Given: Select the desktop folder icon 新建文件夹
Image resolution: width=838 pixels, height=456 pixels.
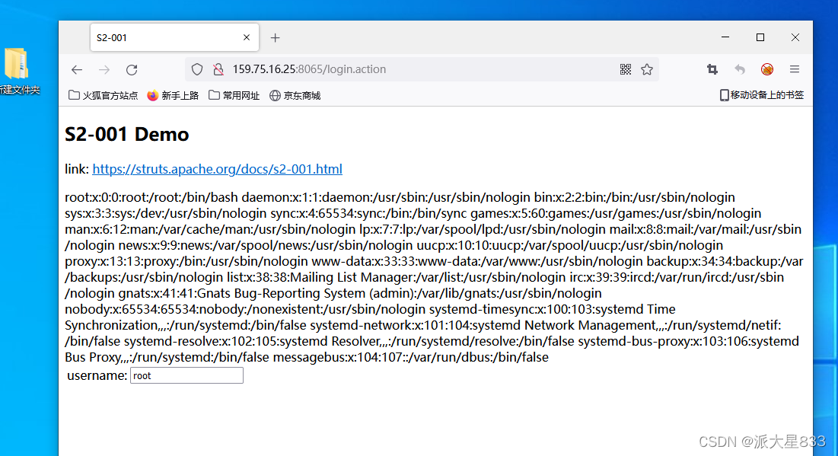Looking at the screenshot, I should coord(18,71).
